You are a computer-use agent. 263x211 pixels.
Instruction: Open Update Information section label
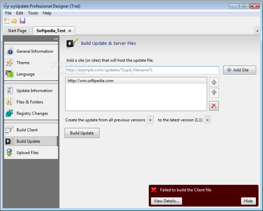(35, 90)
